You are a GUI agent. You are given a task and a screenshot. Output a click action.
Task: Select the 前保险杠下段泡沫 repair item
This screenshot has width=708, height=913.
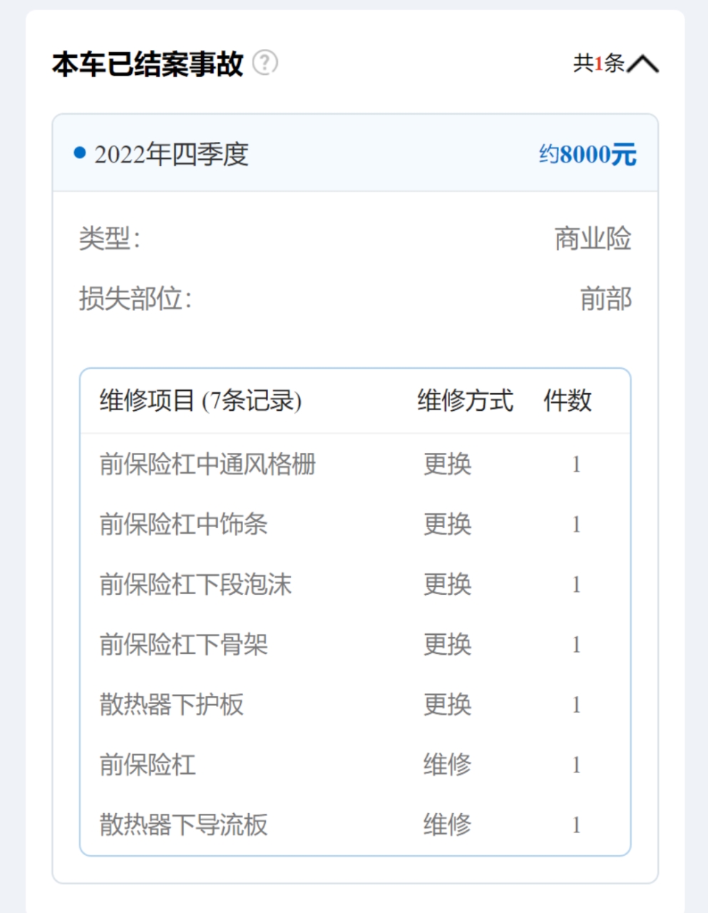click(196, 584)
